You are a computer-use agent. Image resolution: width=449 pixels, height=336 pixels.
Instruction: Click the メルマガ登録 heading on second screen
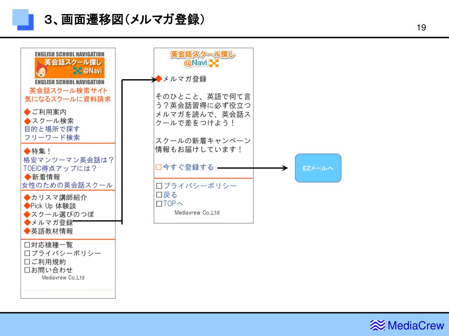click(181, 79)
